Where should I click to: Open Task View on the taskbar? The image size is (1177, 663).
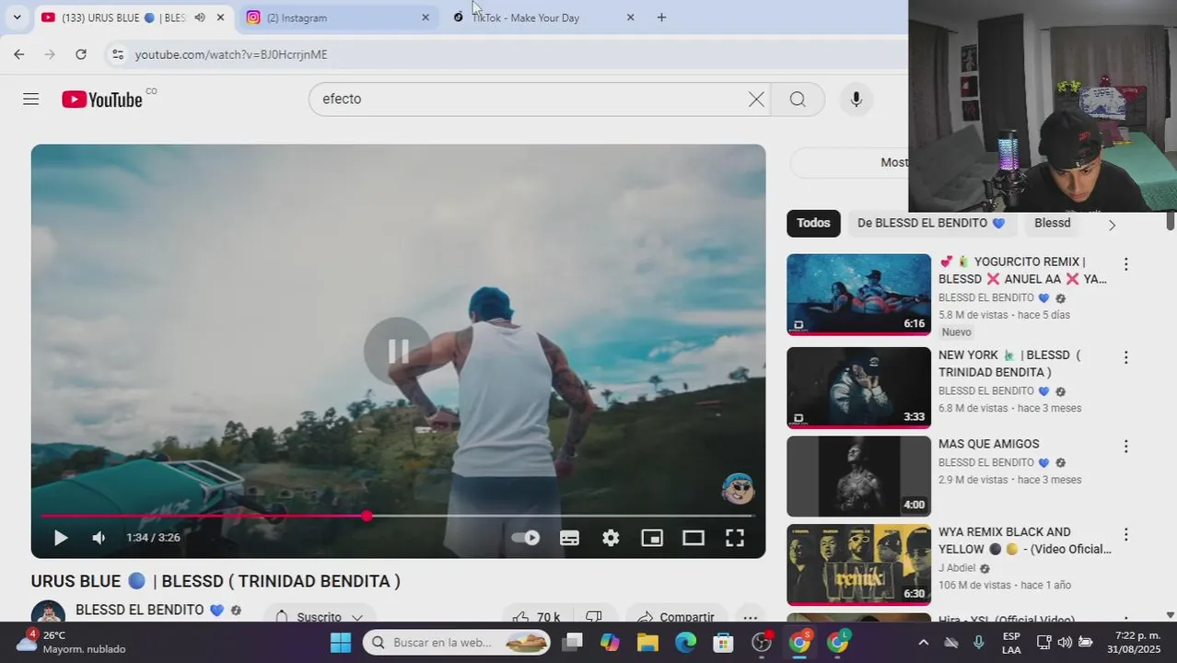(574, 642)
